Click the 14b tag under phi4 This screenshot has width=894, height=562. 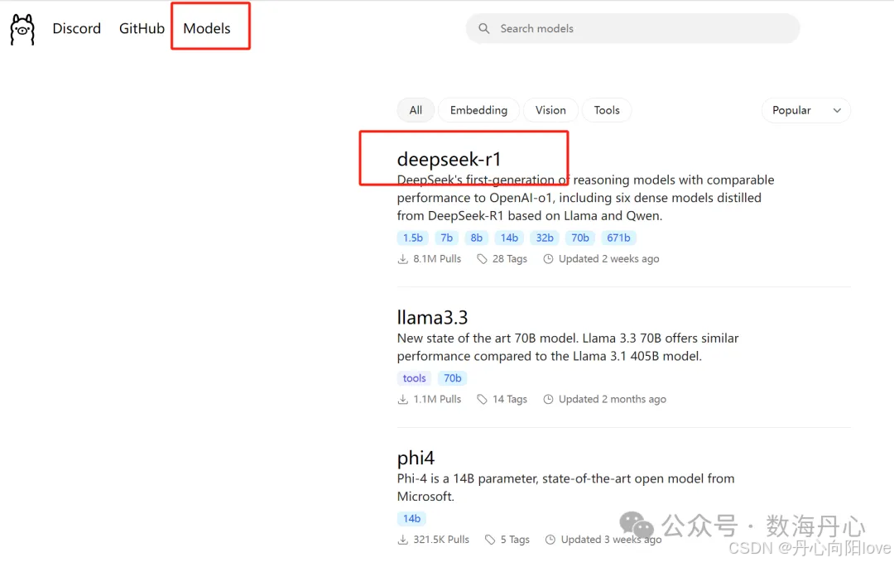[x=411, y=518]
